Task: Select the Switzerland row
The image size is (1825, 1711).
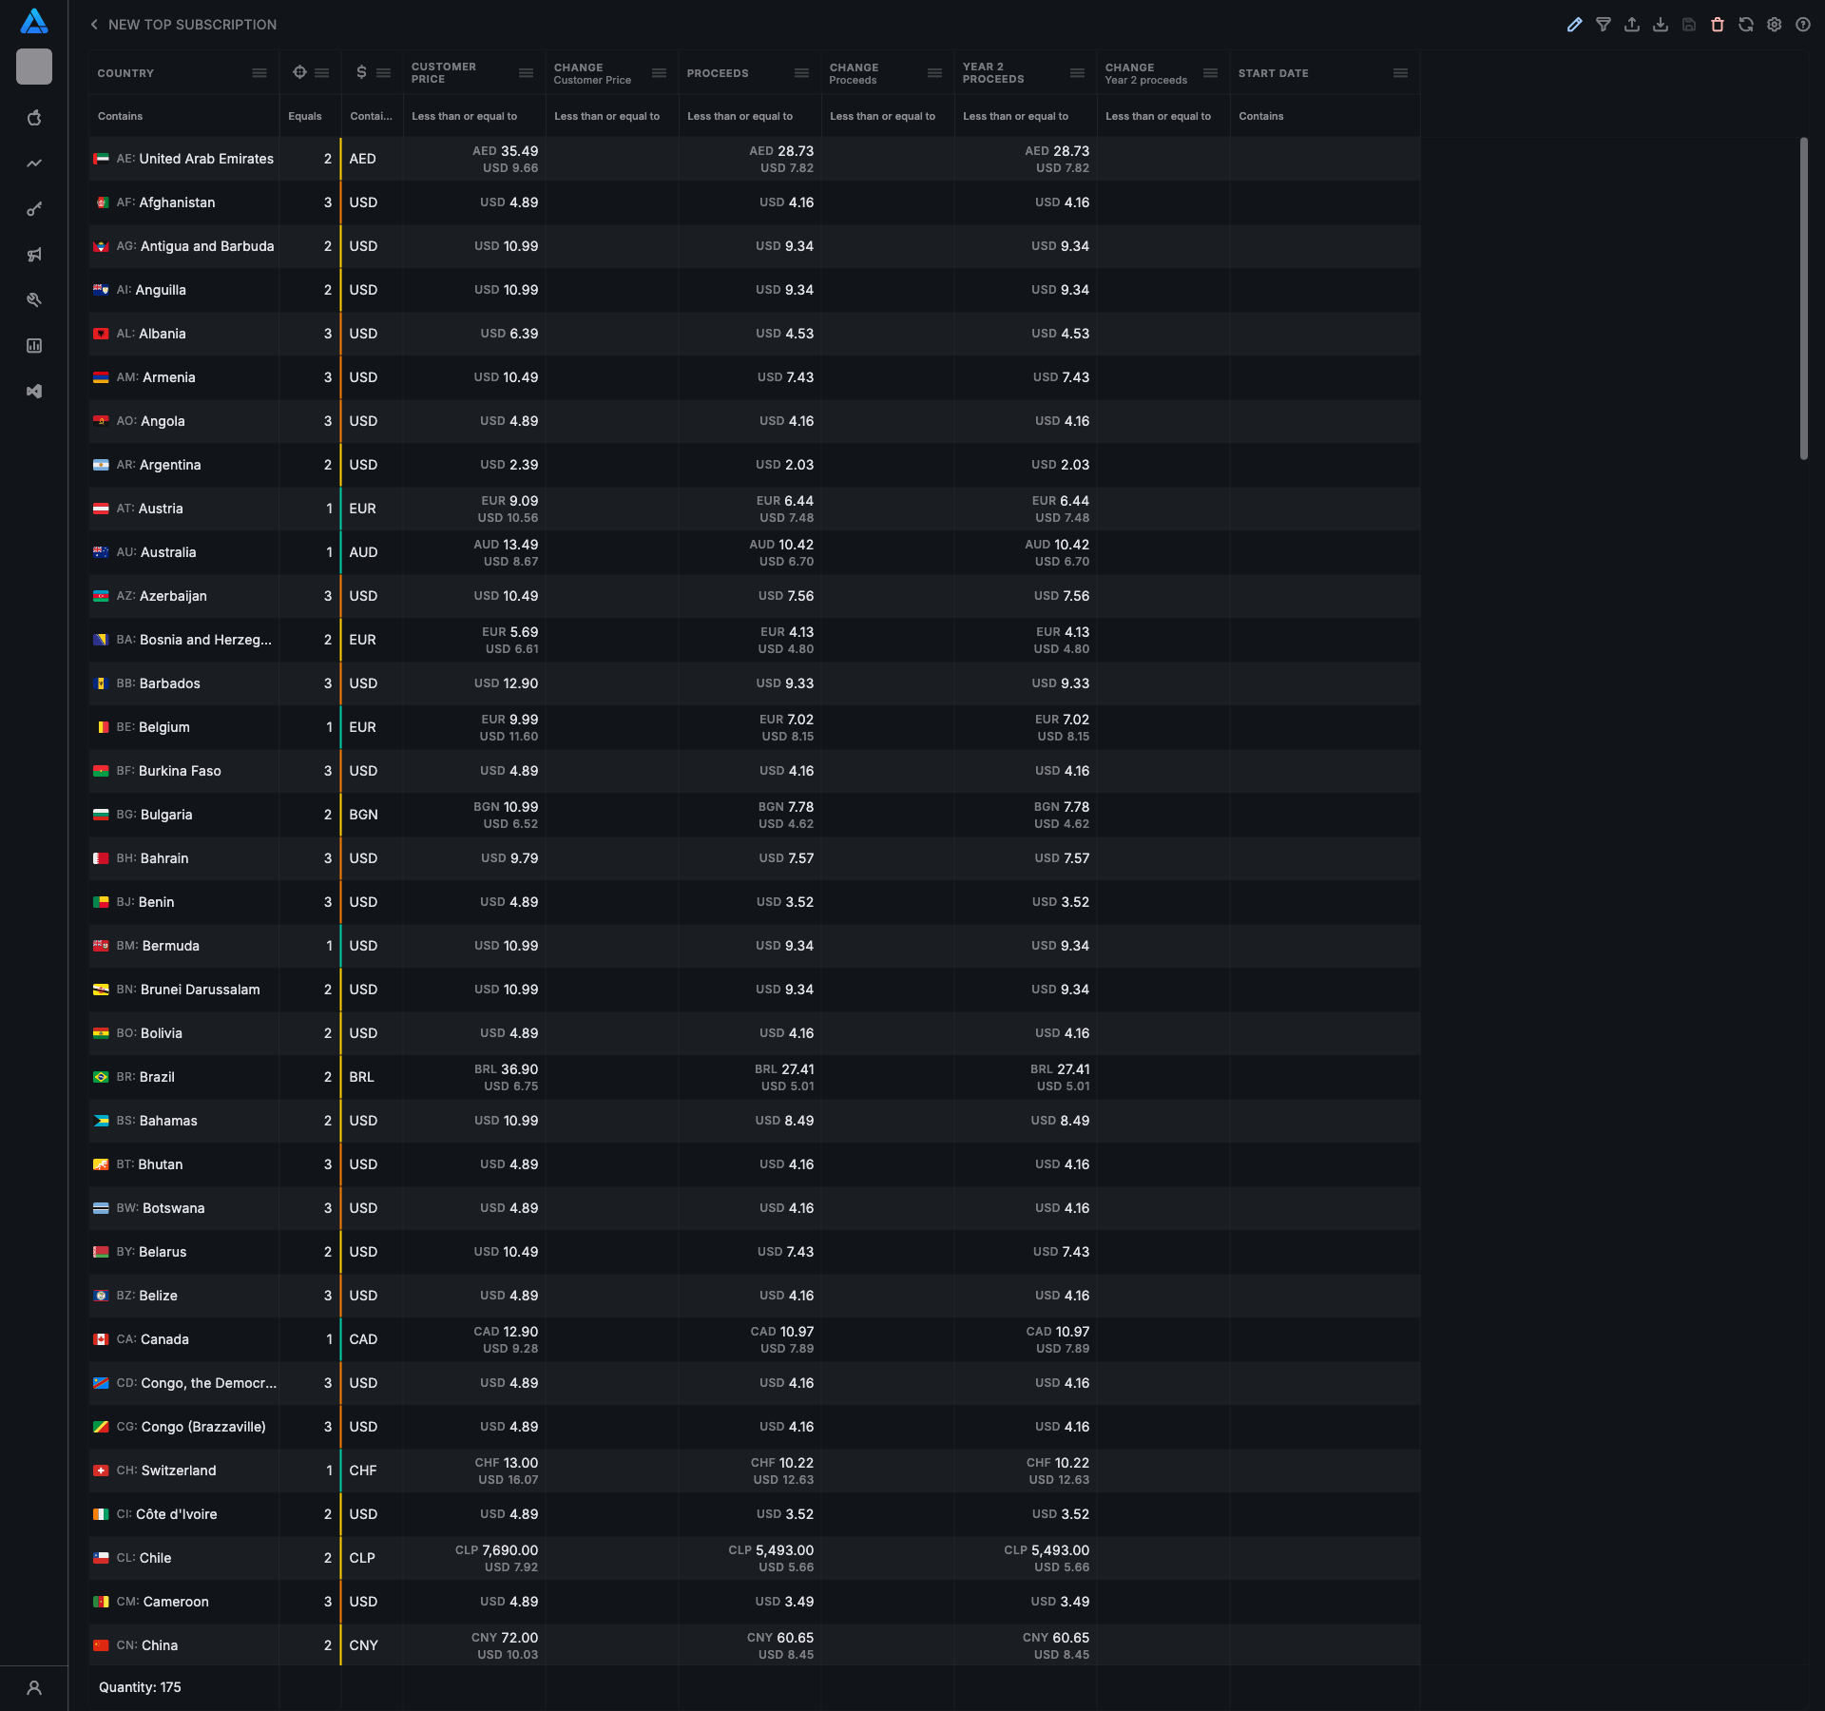Action: [179, 1471]
